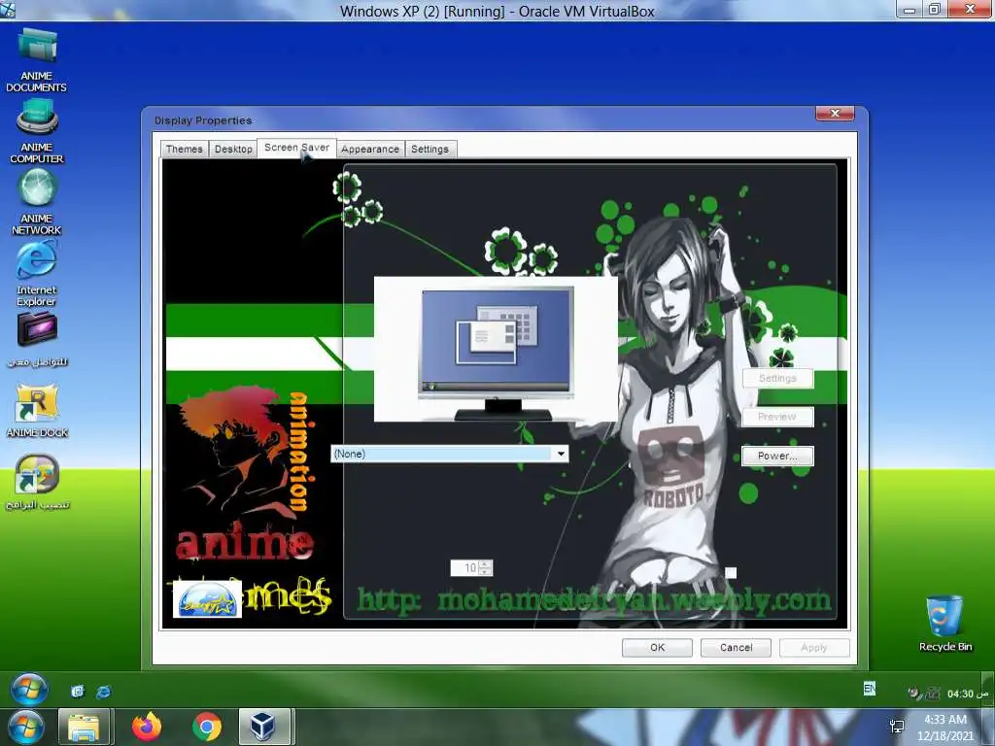Click the Preview button
Image resolution: width=995 pixels, height=746 pixels.
(x=777, y=417)
